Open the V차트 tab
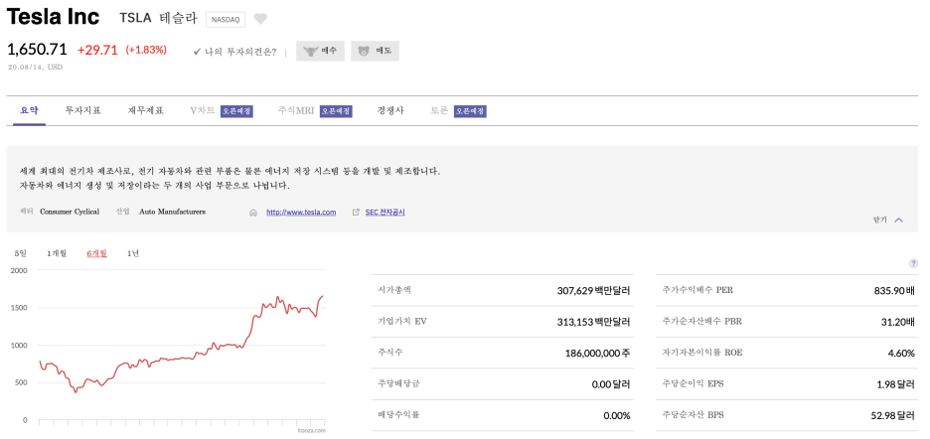 [203, 111]
